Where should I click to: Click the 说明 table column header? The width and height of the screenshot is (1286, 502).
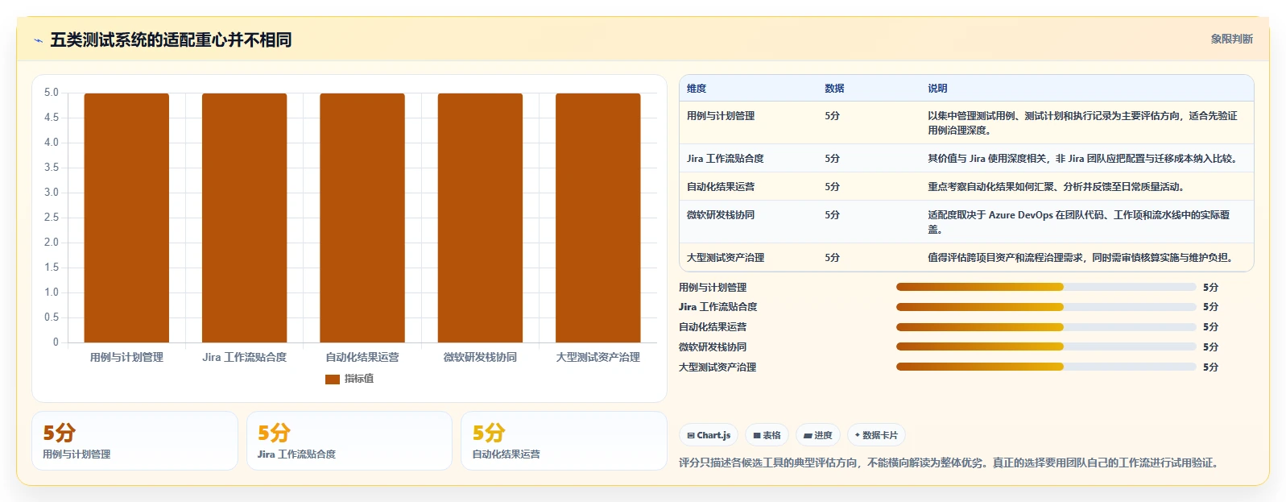(x=937, y=89)
